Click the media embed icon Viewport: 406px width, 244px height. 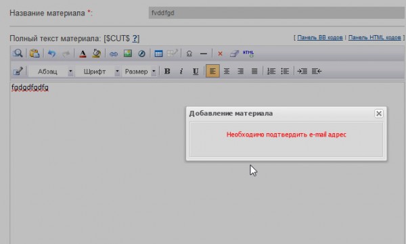click(x=141, y=53)
